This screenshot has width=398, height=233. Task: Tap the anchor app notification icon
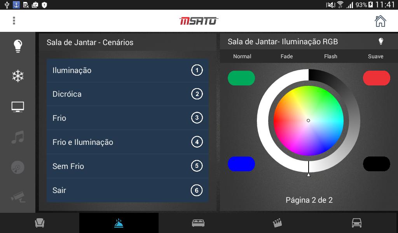coord(16,5)
